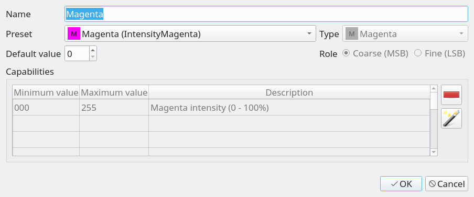Select the 000 minimum value cell
Viewport: 474px width, 197px height.
46,107
